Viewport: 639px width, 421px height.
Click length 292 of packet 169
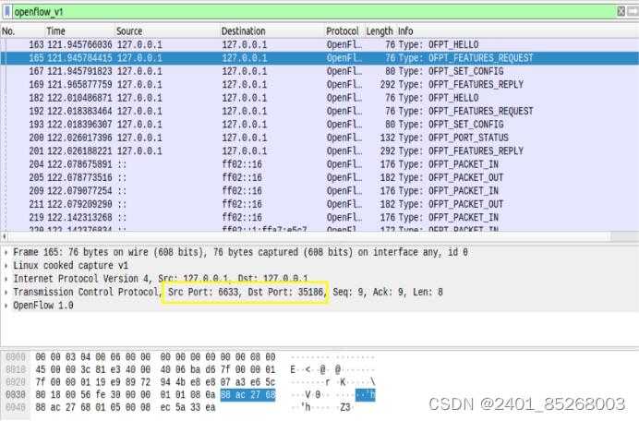pyautogui.click(x=388, y=85)
